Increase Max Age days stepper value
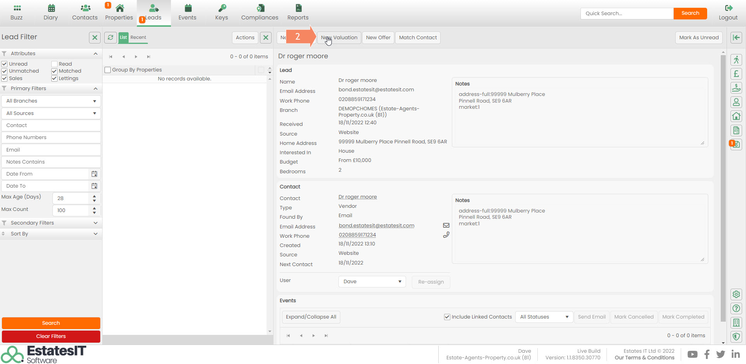 click(94, 196)
